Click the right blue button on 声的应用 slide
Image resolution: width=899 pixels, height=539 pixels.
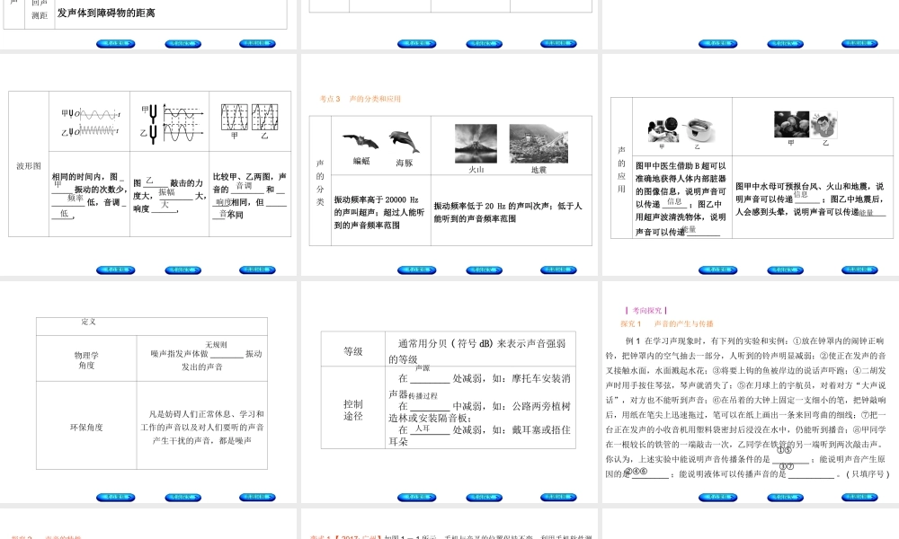[859, 269]
